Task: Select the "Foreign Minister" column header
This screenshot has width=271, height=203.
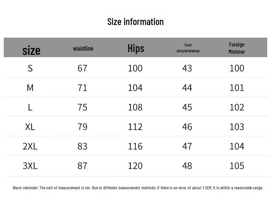Action: coord(237,48)
